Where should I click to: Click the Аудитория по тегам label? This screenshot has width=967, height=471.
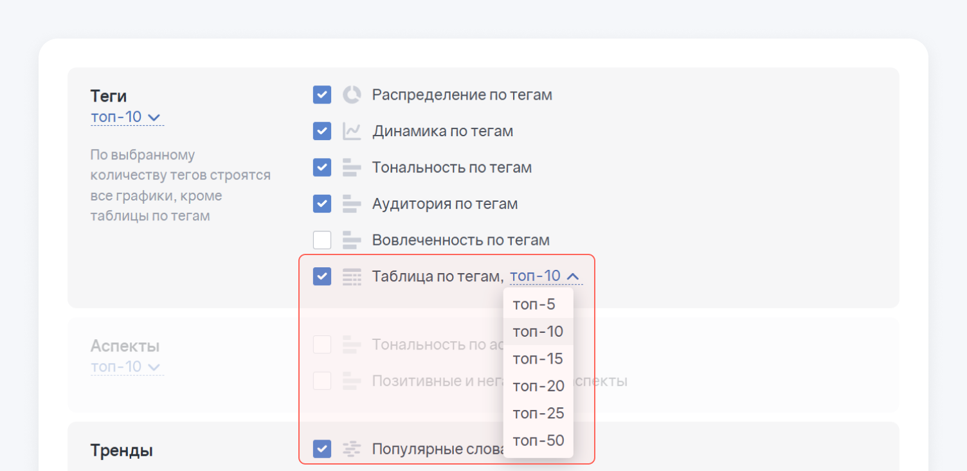point(444,204)
